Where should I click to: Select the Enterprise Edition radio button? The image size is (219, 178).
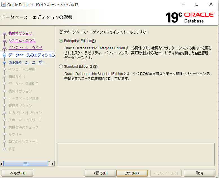(x=61, y=41)
